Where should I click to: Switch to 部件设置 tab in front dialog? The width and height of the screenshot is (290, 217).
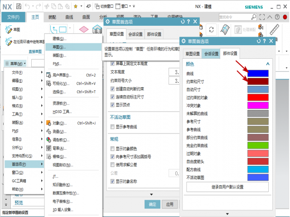[230, 53]
